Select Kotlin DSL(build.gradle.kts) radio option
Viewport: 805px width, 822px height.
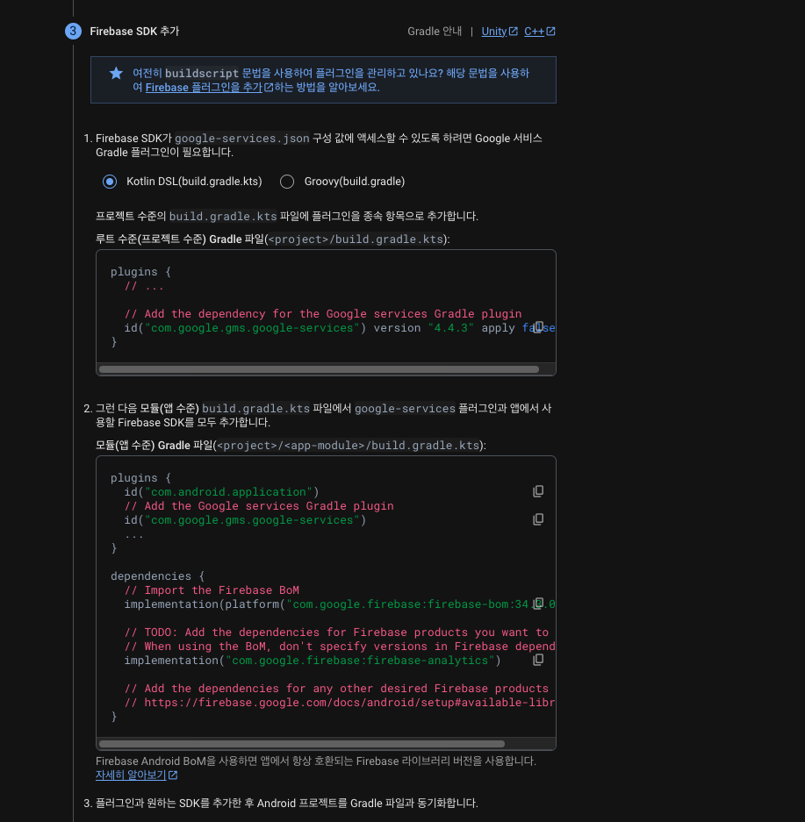[x=110, y=182]
